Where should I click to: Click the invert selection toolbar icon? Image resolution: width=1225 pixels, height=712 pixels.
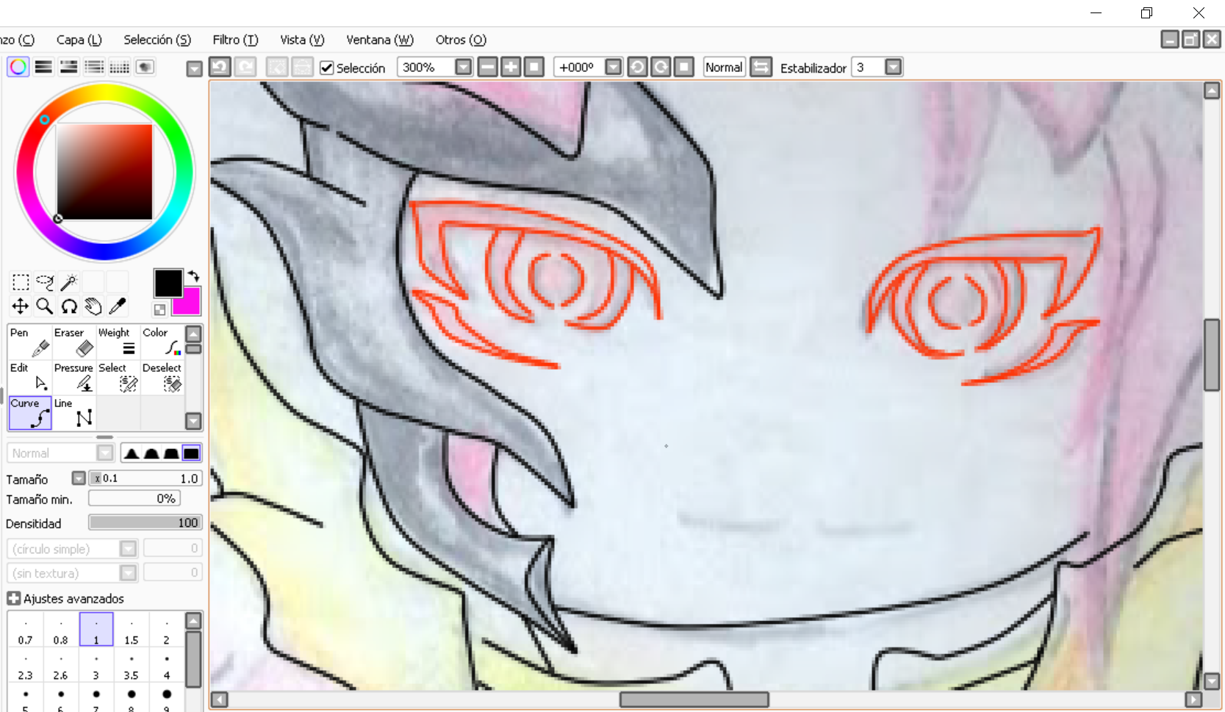pos(302,68)
